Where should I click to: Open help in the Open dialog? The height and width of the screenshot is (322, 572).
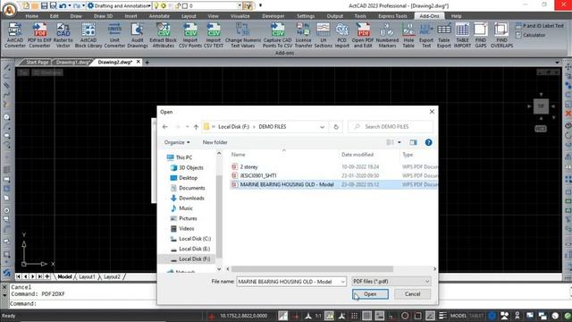429,142
